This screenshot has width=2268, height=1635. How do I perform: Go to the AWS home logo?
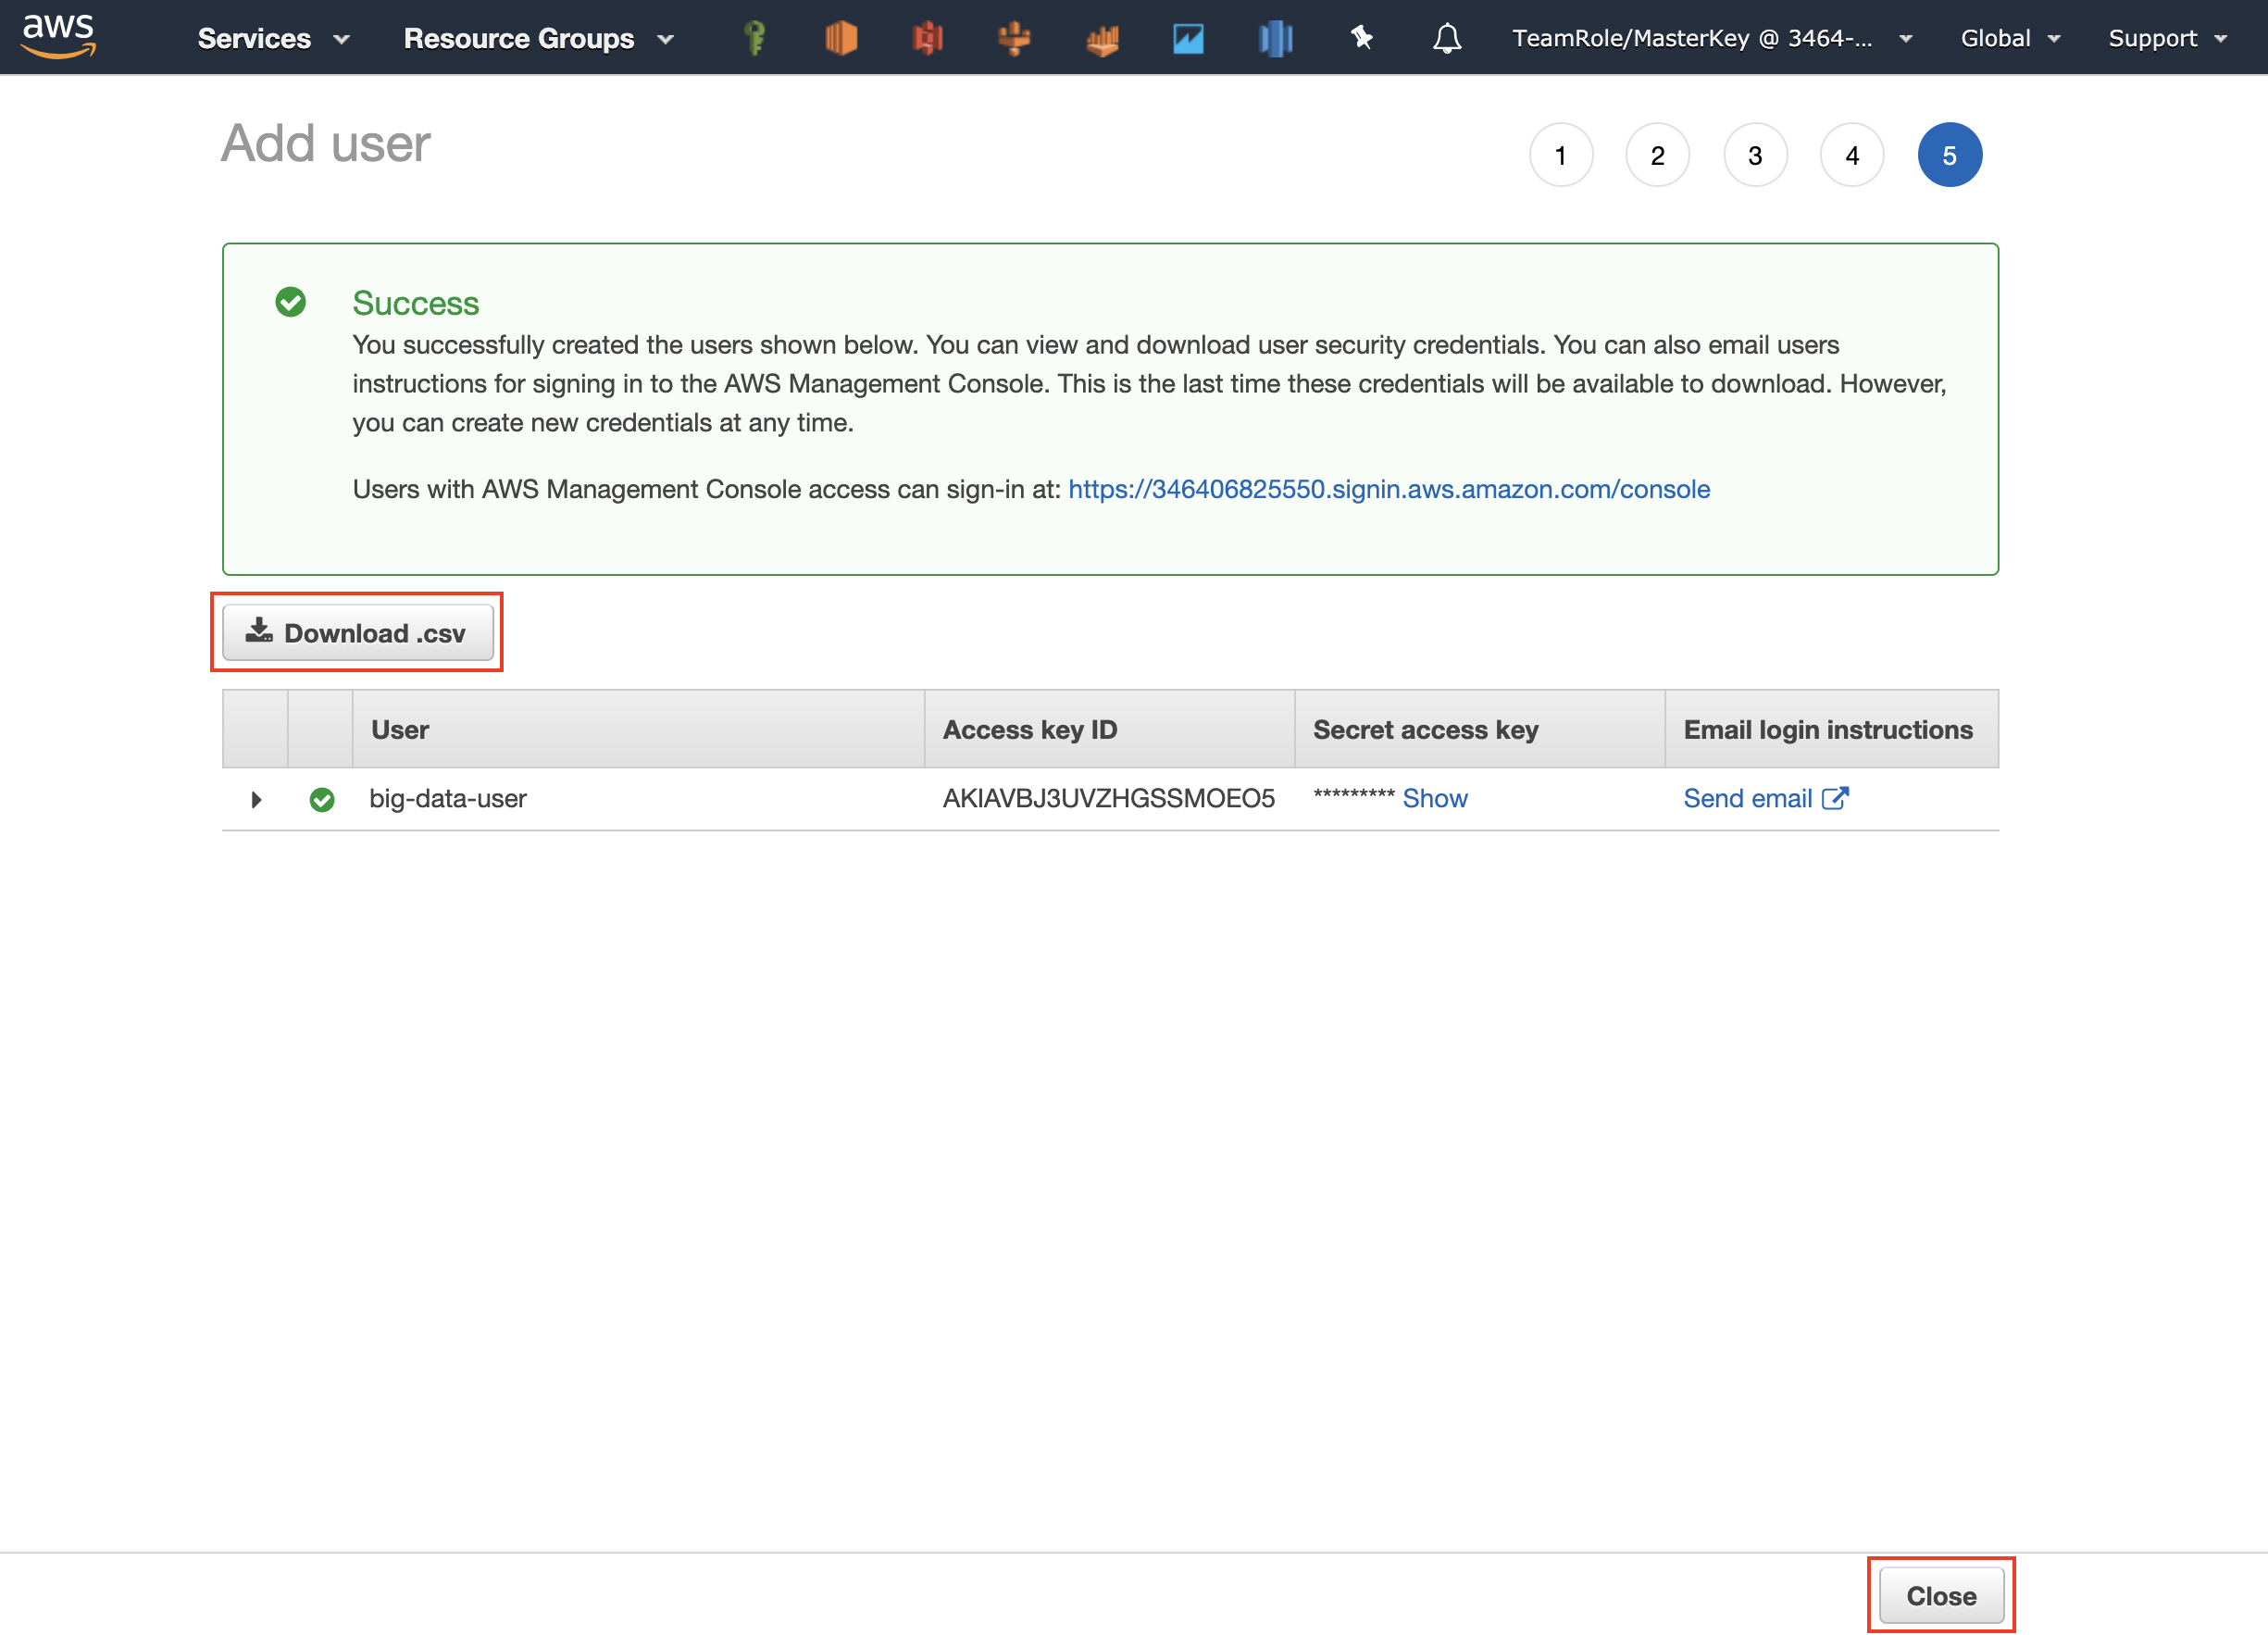point(58,36)
